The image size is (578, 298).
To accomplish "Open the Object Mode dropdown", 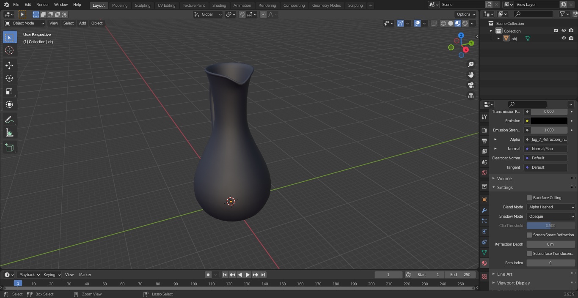I will pyautogui.click(x=25, y=23).
